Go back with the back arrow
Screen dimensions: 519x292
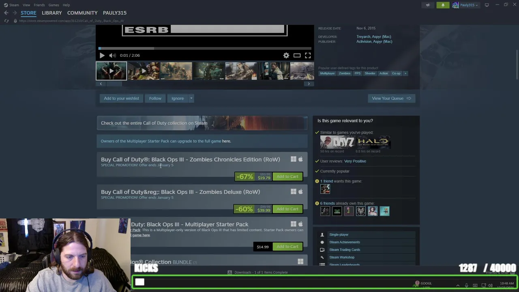[6, 13]
